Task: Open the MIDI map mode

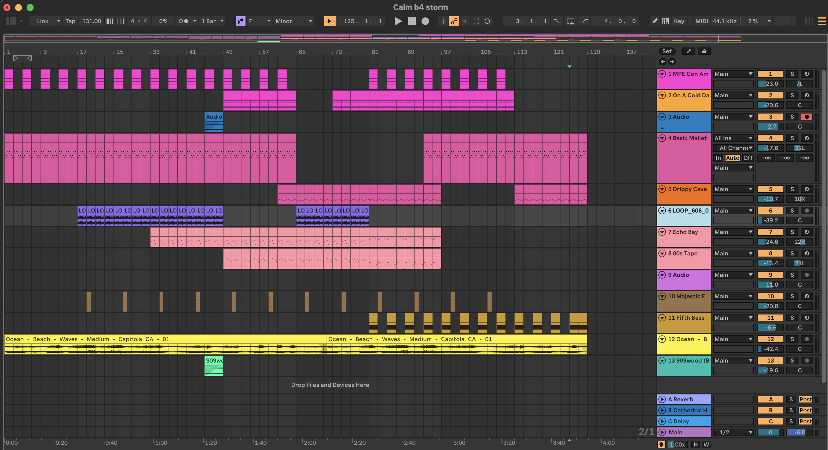Action: [x=701, y=21]
